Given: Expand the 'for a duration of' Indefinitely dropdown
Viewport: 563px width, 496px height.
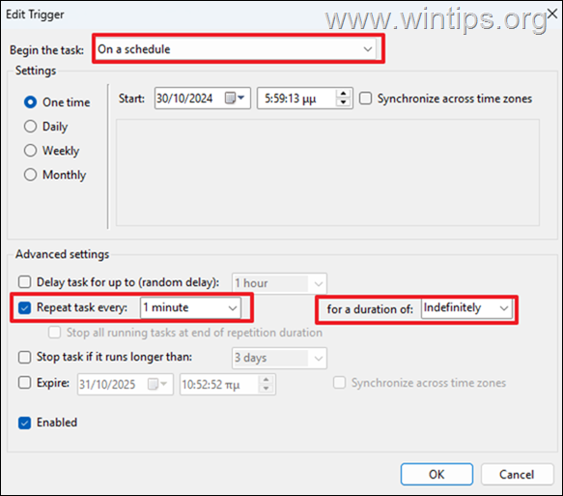Looking at the screenshot, I should (466, 308).
